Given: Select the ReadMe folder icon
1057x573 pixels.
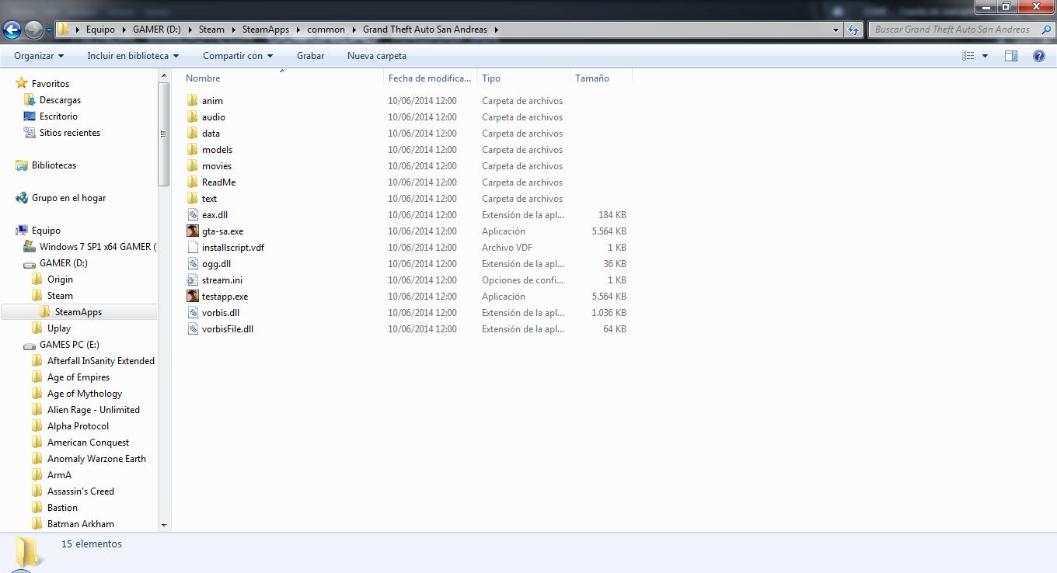Looking at the screenshot, I should [193, 182].
